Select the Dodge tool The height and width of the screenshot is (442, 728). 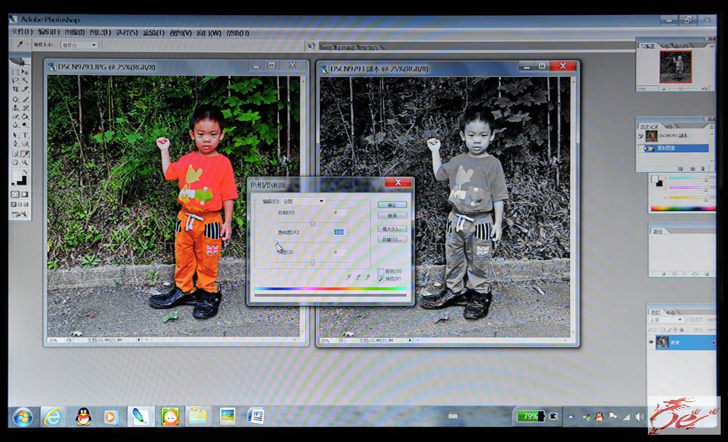click(25, 125)
